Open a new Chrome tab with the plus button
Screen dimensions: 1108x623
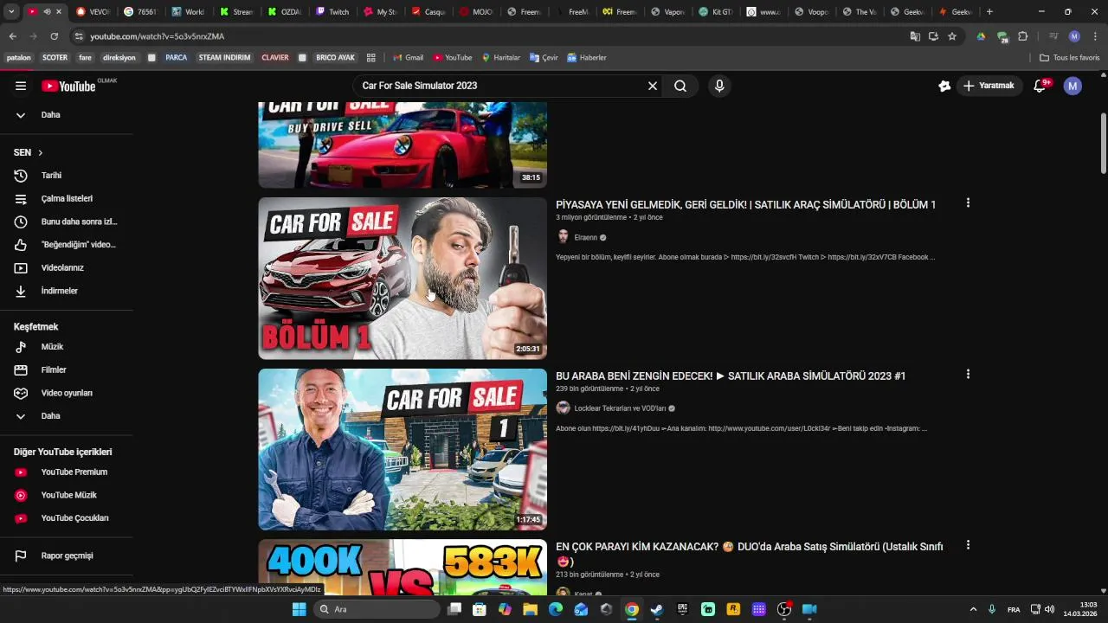989,12
